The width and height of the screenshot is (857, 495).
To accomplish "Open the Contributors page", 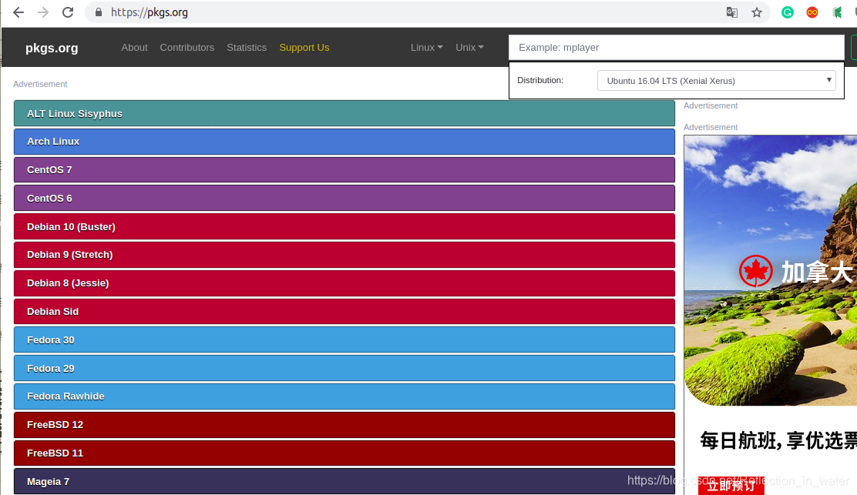I will pos(187,48).
